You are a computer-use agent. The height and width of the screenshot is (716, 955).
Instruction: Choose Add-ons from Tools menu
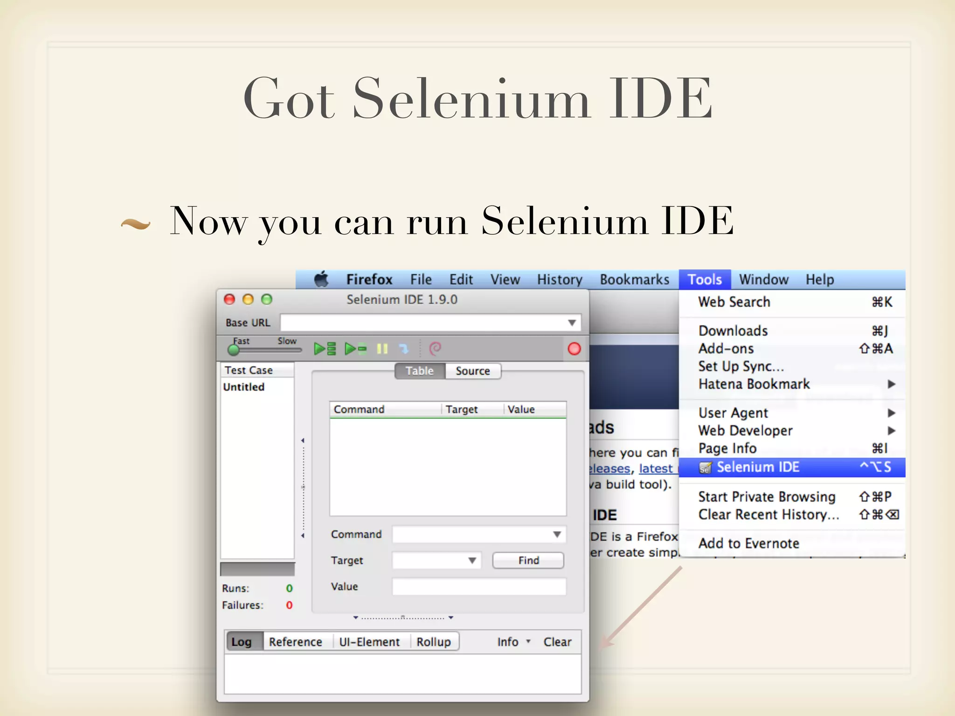[x=792, y=349]
